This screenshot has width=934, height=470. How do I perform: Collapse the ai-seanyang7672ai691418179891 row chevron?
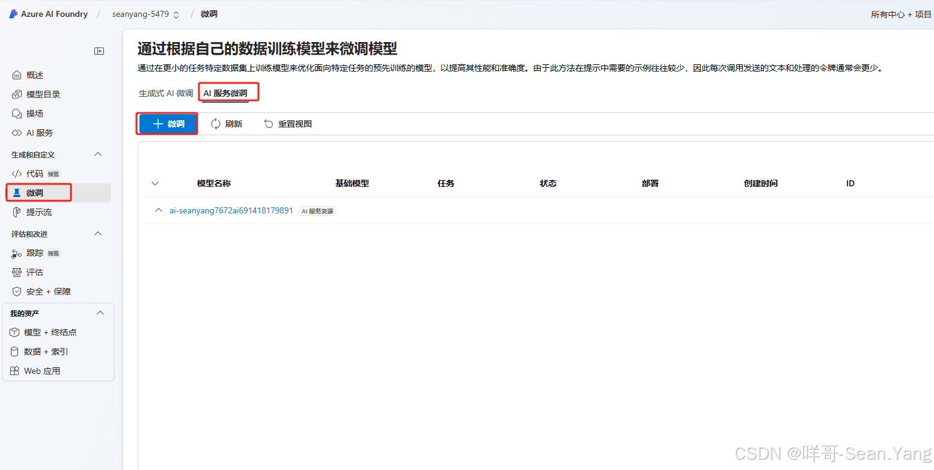[x=159, y=210]
